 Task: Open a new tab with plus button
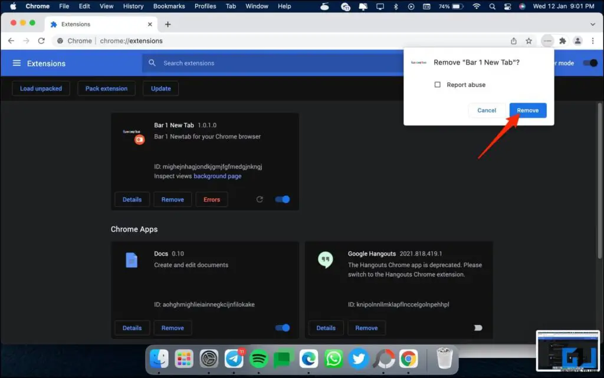(x=168, y=24)
